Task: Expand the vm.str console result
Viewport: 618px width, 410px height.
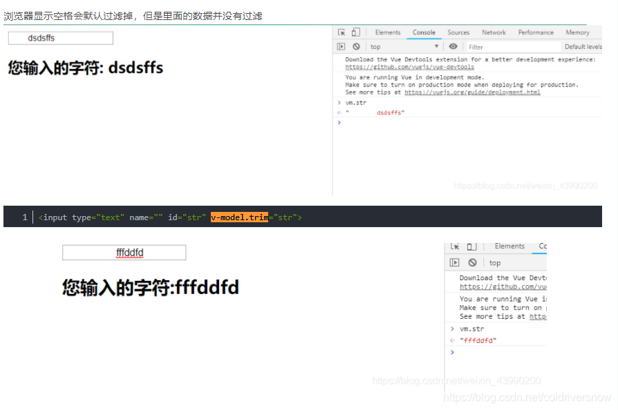Action: pyautogui.click(x=338, y=102)
